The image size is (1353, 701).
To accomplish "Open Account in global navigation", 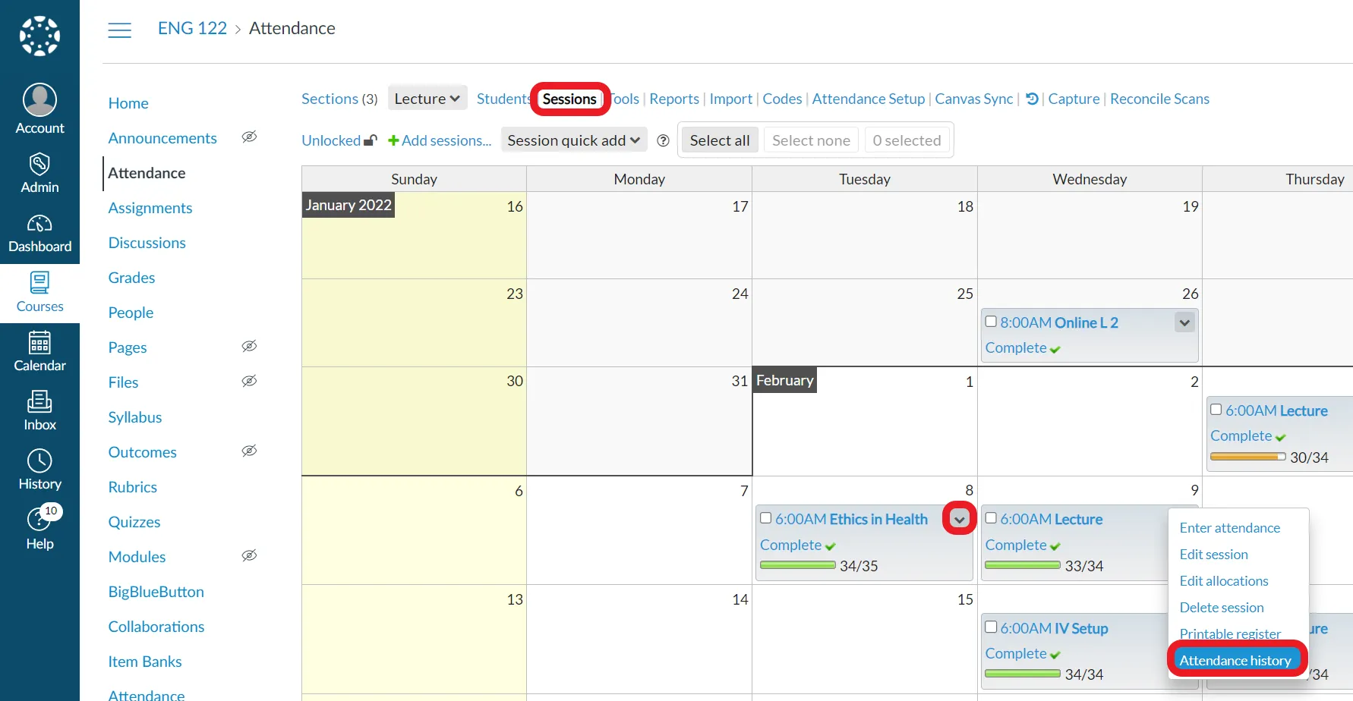I will click(x=39, y=109).
